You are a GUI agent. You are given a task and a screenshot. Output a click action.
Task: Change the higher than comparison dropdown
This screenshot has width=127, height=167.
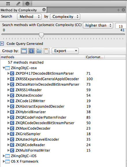(x=98, y=25)
